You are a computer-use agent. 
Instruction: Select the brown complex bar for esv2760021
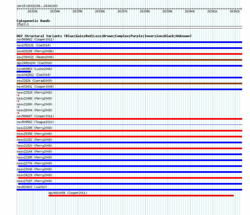[129, 60]
